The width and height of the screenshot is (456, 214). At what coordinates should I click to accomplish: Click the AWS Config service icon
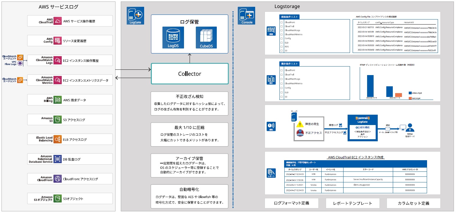(58, 41)
